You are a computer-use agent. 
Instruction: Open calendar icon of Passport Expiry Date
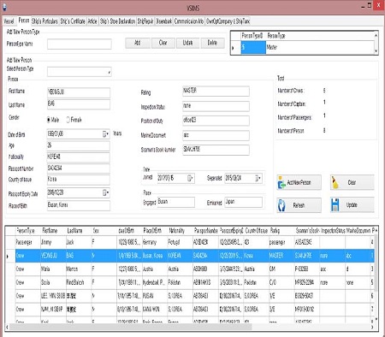pos(105,192)
